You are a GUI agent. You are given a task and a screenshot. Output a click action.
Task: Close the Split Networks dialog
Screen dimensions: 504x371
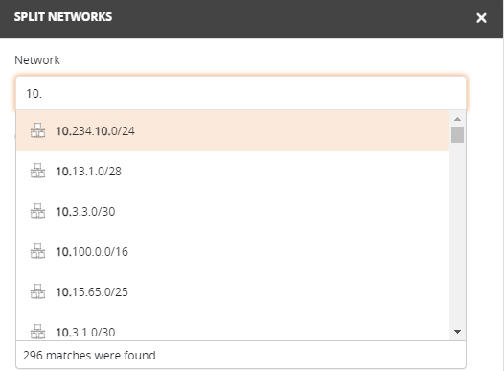(481, 18)
